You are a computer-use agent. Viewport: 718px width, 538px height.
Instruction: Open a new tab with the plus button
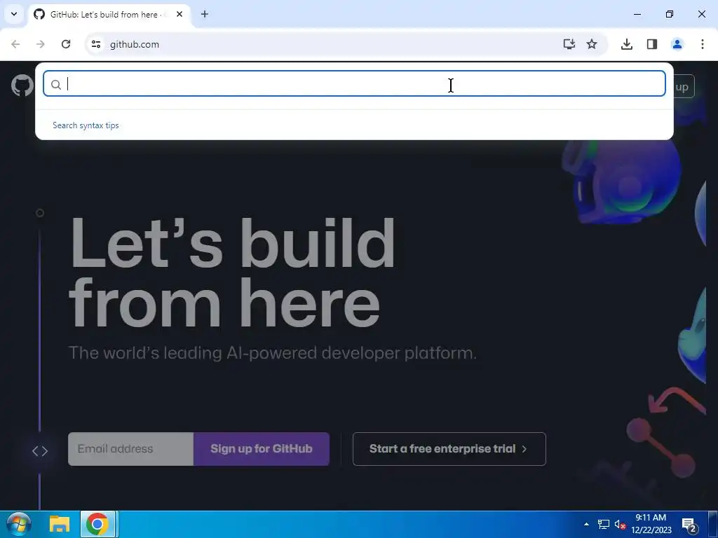[x=205, y=14]
